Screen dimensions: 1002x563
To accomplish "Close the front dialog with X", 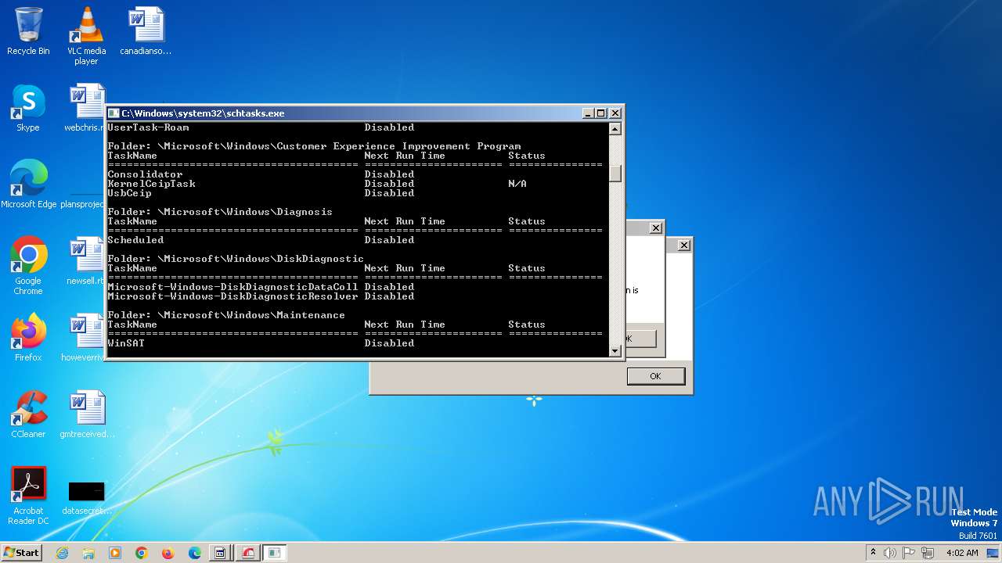I will click(683, 246).
